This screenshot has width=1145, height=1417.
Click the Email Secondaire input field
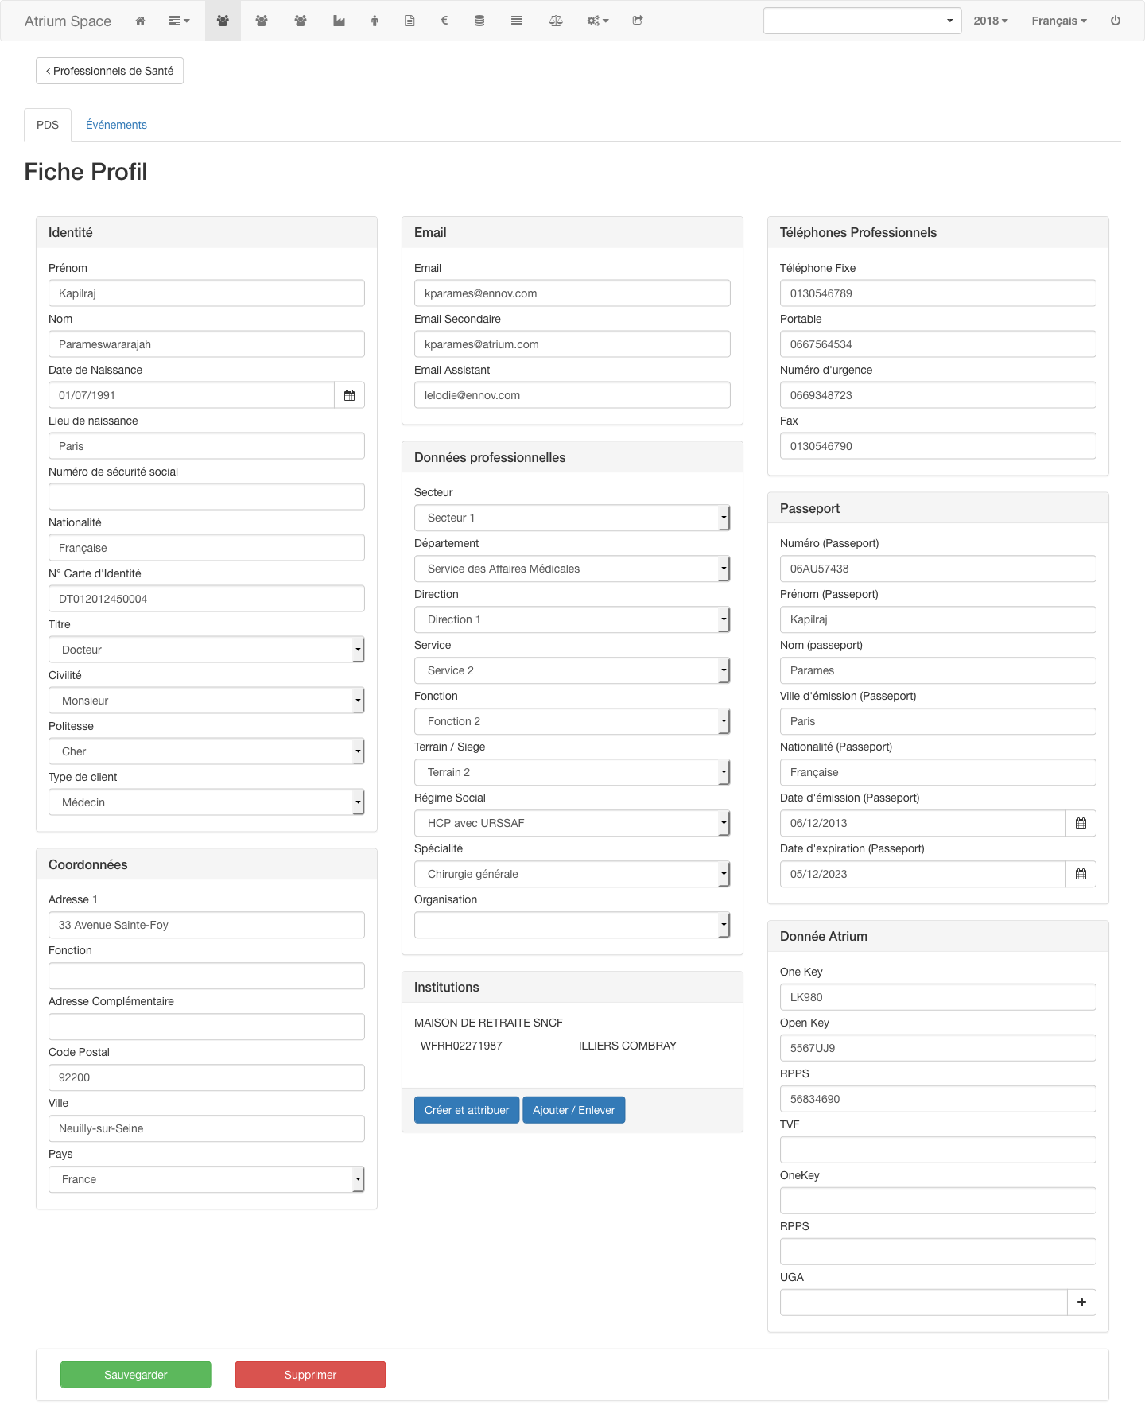coord(572,344)
